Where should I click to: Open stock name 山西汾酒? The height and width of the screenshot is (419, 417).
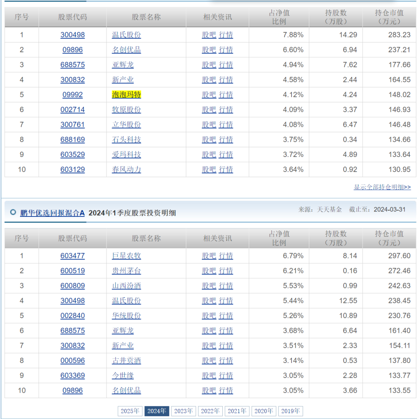(x=126, y=286)
